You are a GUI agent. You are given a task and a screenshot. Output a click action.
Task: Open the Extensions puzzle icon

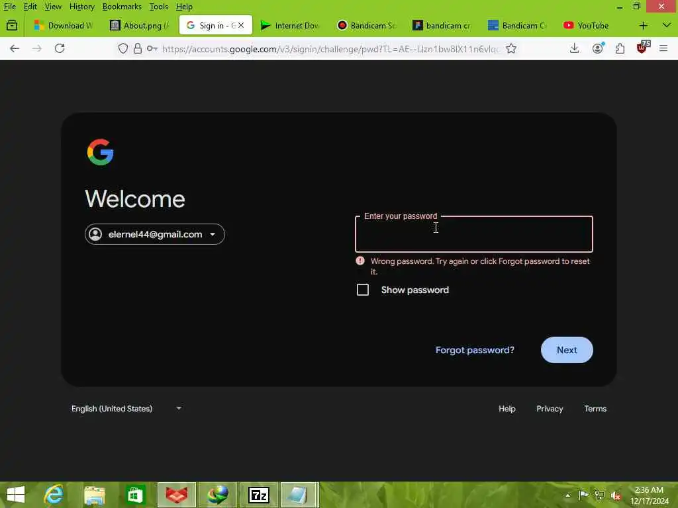click(620, 48)
